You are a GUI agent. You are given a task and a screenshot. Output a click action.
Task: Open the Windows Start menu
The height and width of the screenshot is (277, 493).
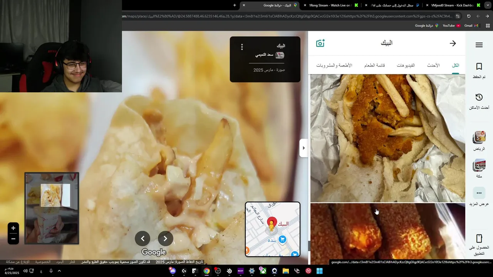pos(319,271)
